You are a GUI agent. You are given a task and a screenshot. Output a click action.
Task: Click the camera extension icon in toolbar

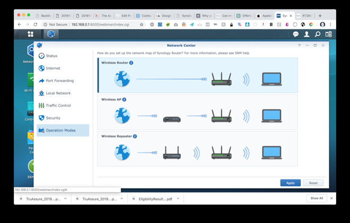point(176,24)
